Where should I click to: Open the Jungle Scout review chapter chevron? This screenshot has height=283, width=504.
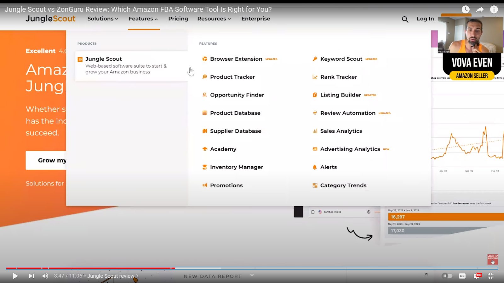[x=137, y=276]
